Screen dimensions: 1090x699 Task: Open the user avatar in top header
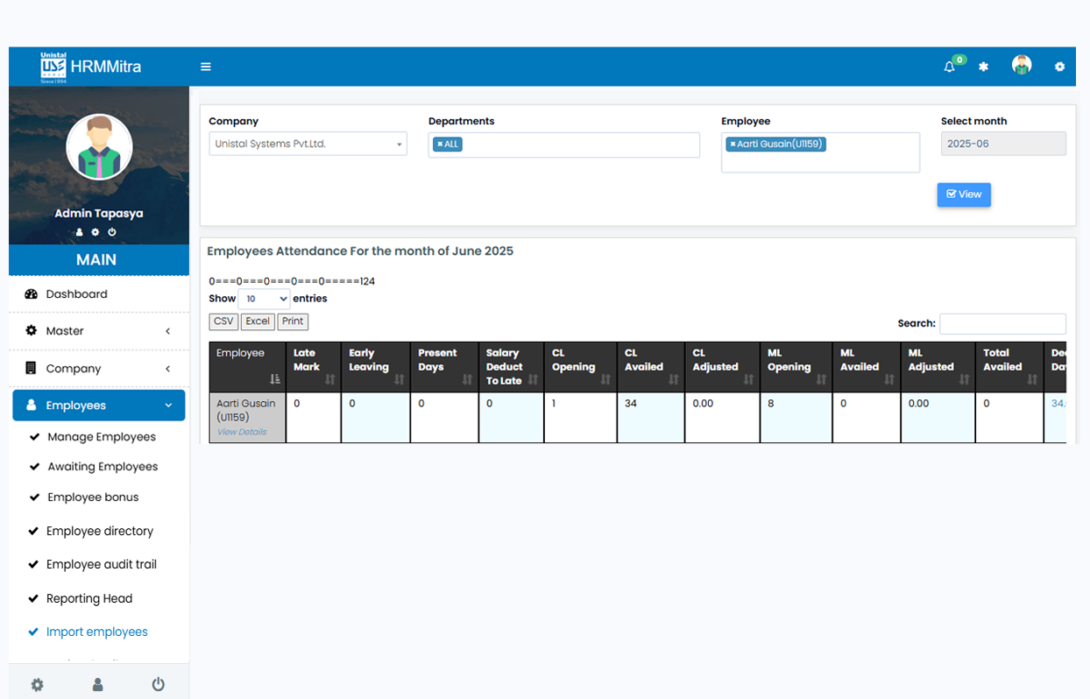tap(1021, 66)
